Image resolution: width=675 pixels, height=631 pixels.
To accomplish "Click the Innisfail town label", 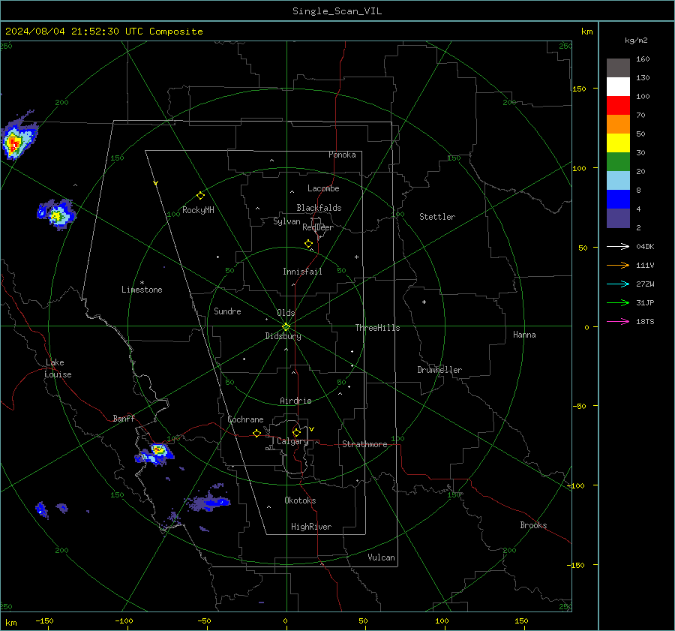I will [302, 272].
